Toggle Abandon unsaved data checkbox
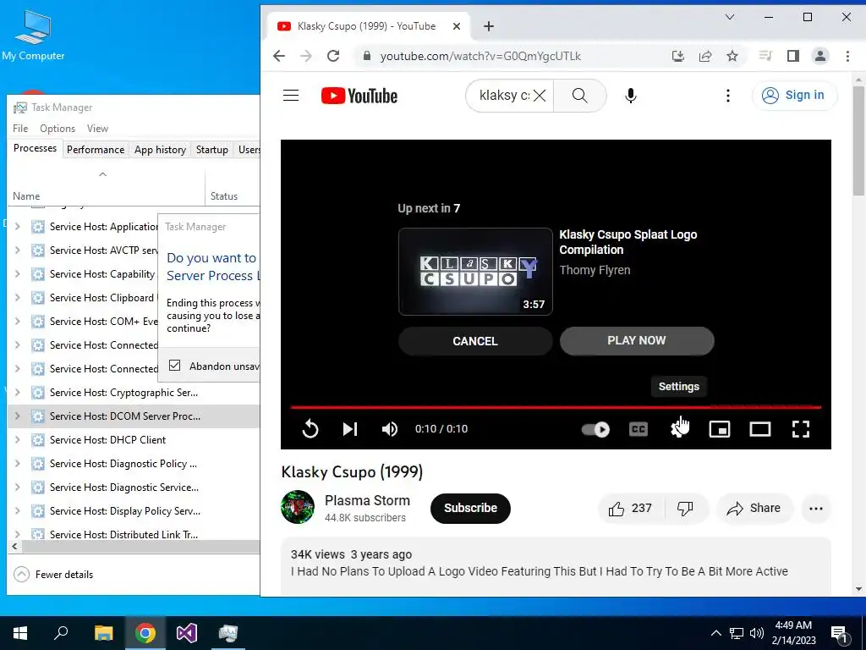This screenshot has height=650, width=866. coord(174,366)
